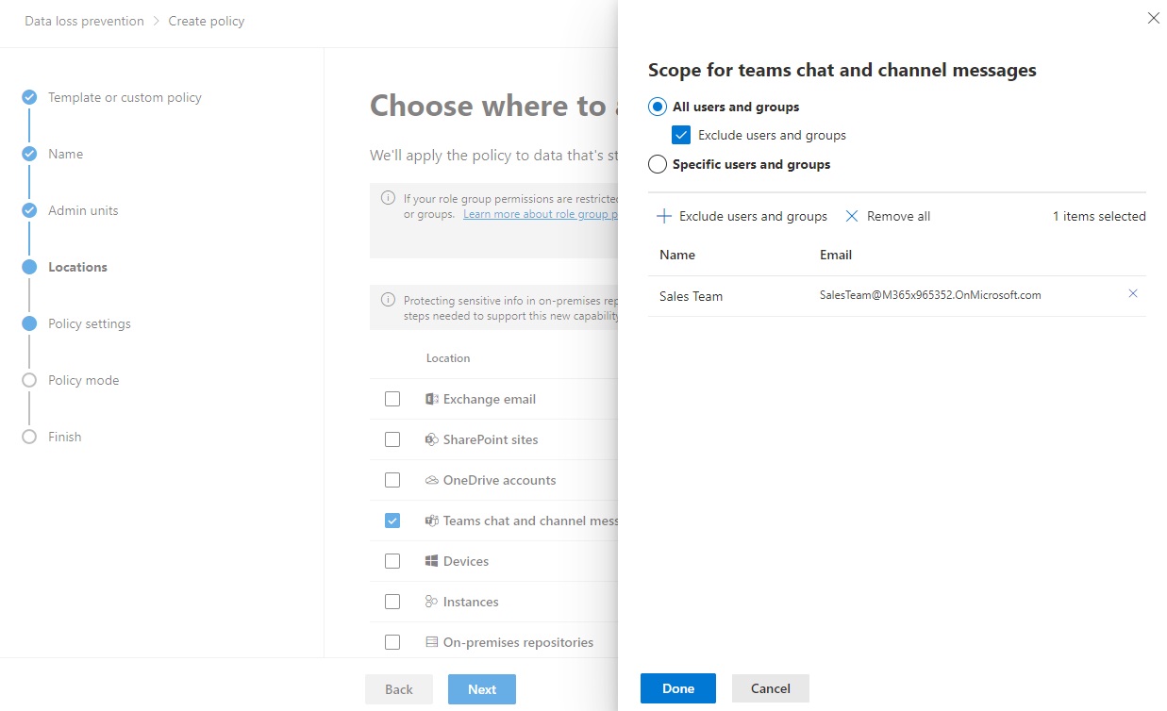Click the Name step checkmark circle
This screenshot has width=1167, height=711.
tap(29, 154)
